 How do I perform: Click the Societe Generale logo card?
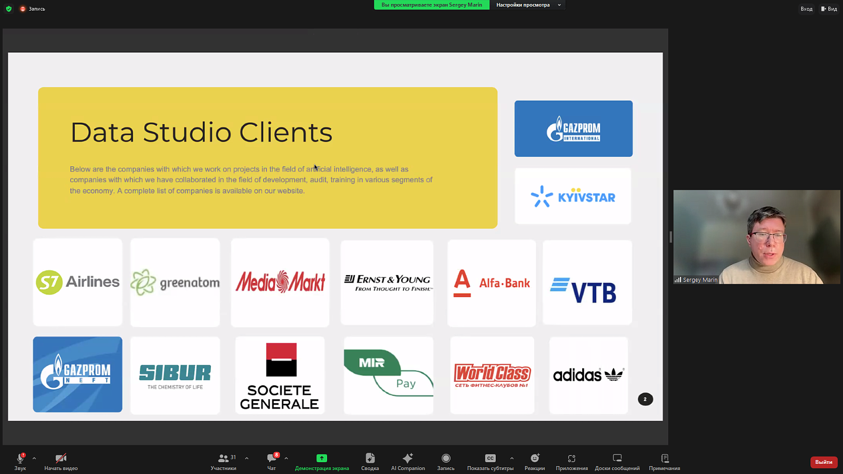pos(280,375)
